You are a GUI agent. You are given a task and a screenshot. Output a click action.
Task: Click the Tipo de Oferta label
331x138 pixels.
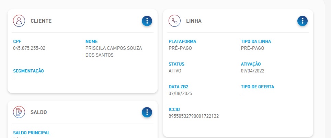click(258, 87)
